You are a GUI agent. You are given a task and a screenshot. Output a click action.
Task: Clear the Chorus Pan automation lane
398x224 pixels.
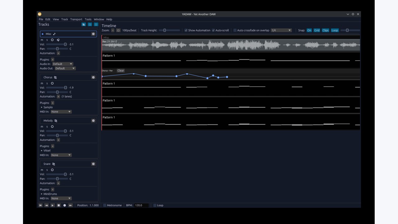point(121,71)
